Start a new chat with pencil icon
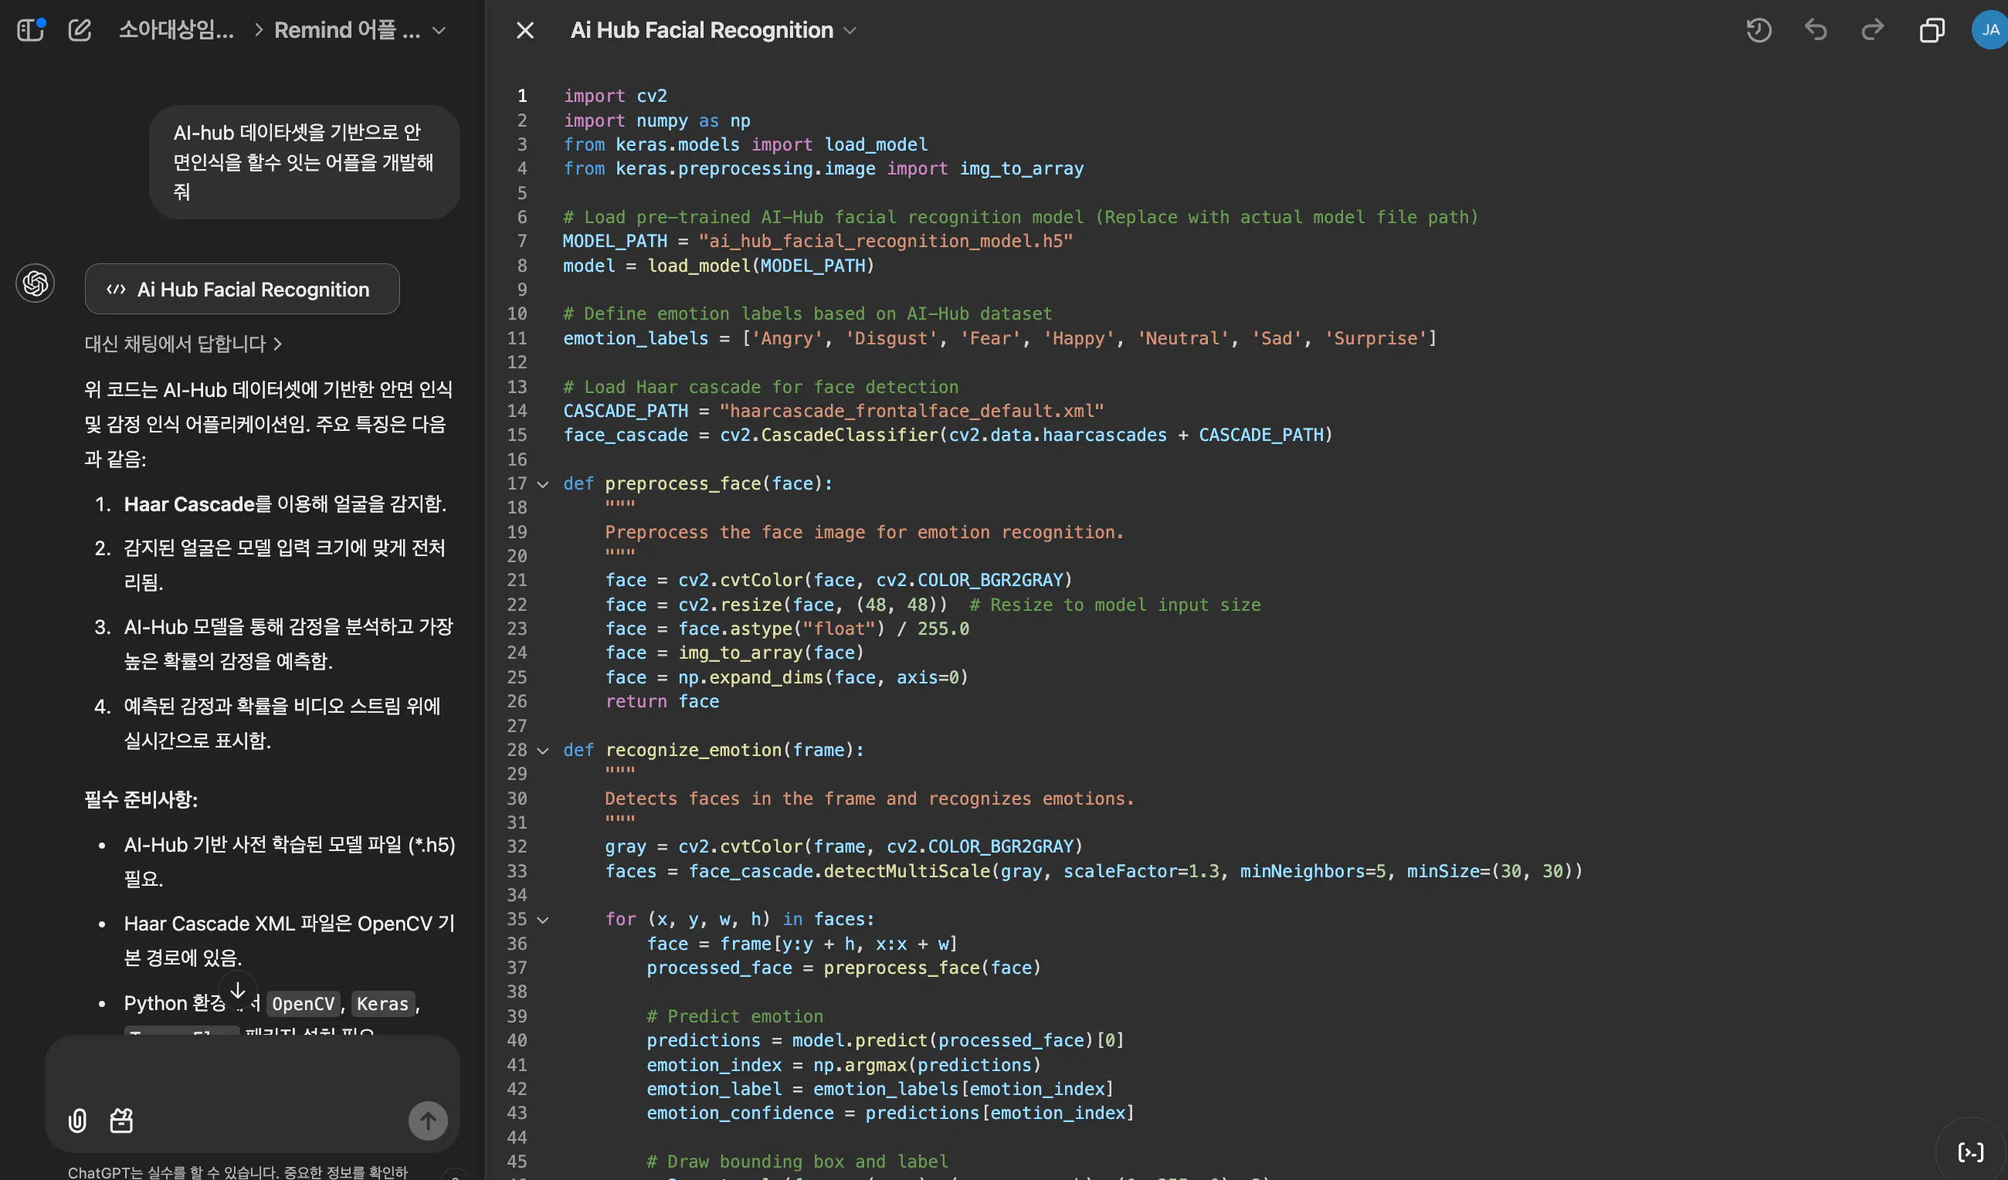This screenshot has width=2008, height=1180. tap(80, 30)
